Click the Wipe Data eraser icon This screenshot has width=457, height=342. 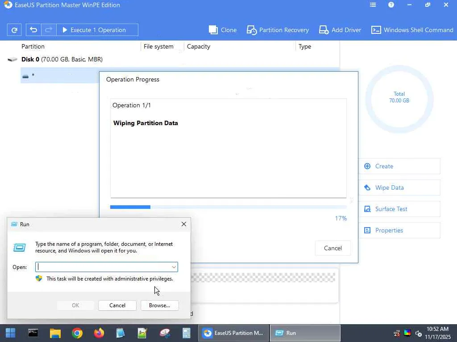tap(367, 187)
